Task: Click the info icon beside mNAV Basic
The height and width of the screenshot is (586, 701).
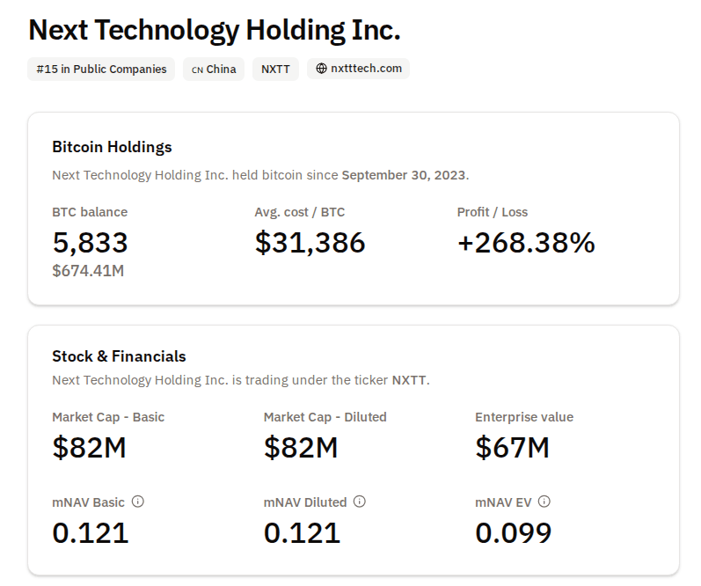Action: (138, 502)
